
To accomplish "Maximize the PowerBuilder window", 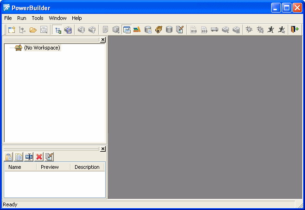I will click(286, 8).
